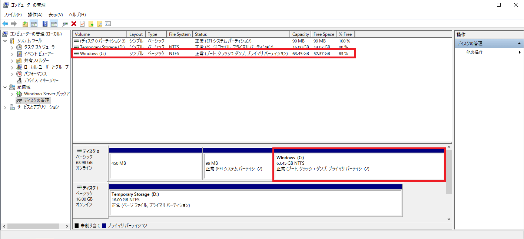Sort by the Type column header
524x239 pixels.
156,34
